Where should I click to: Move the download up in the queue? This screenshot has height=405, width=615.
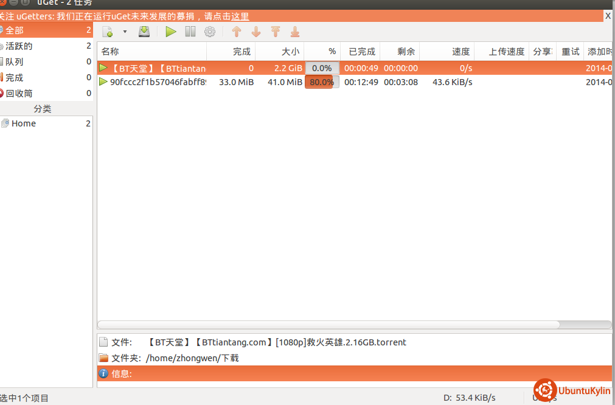(237, 32)
